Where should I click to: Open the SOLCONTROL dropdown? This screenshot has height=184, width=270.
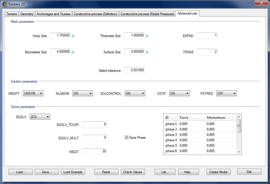click(135, 93)
